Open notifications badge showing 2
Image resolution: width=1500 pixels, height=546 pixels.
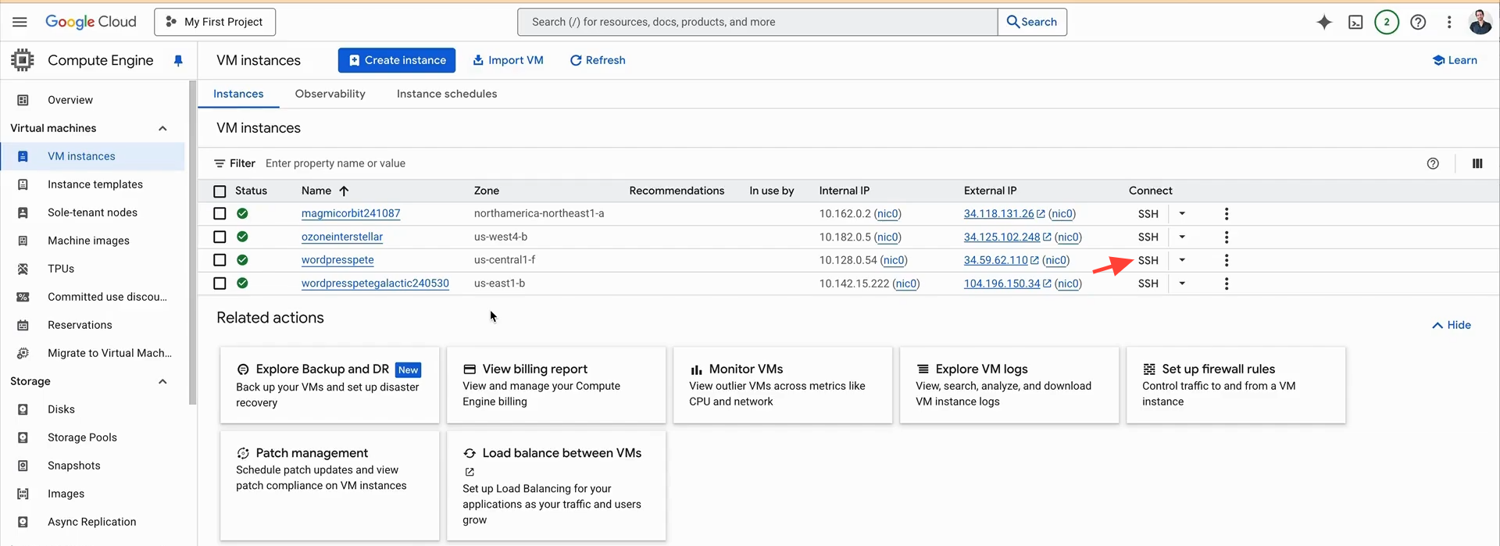click(x=1387, y=22)
